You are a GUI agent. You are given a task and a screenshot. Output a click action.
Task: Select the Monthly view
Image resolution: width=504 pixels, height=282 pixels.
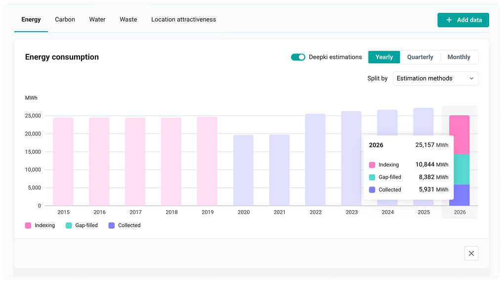(459, 57)
